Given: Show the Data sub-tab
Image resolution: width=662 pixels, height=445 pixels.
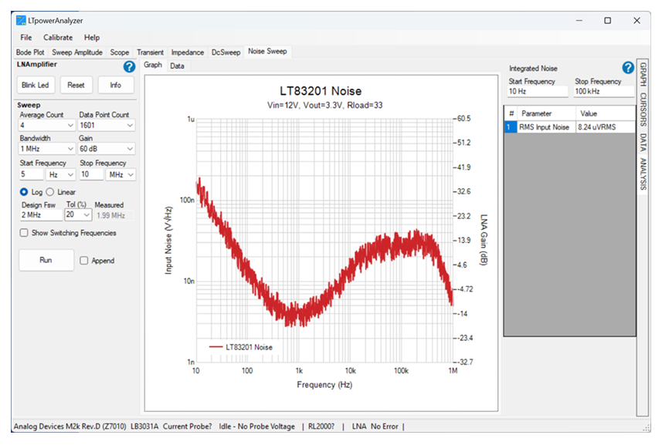Looking at the screenshot, I should 178,66.
